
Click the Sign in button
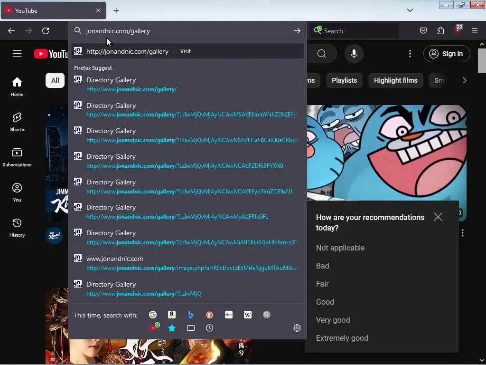pos(447,54)
